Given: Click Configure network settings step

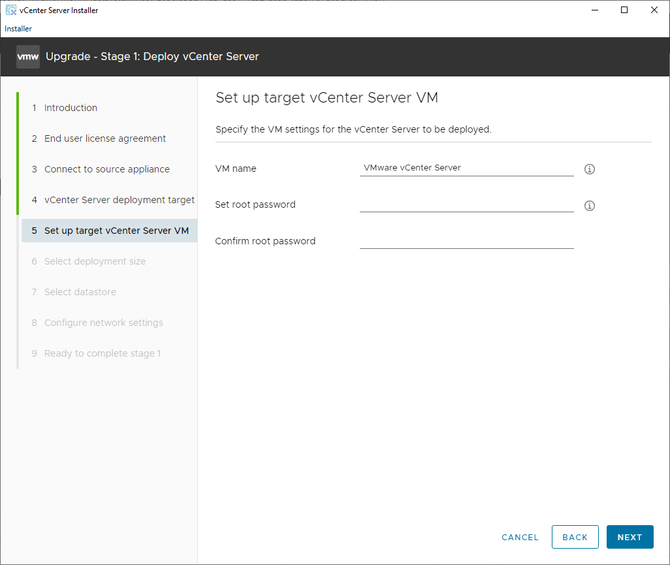Looking at the screenshot, I should coord(103,323).
